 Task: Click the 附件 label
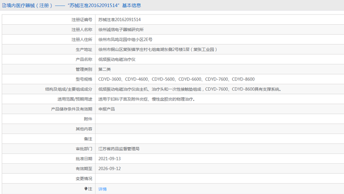(88, 119)
